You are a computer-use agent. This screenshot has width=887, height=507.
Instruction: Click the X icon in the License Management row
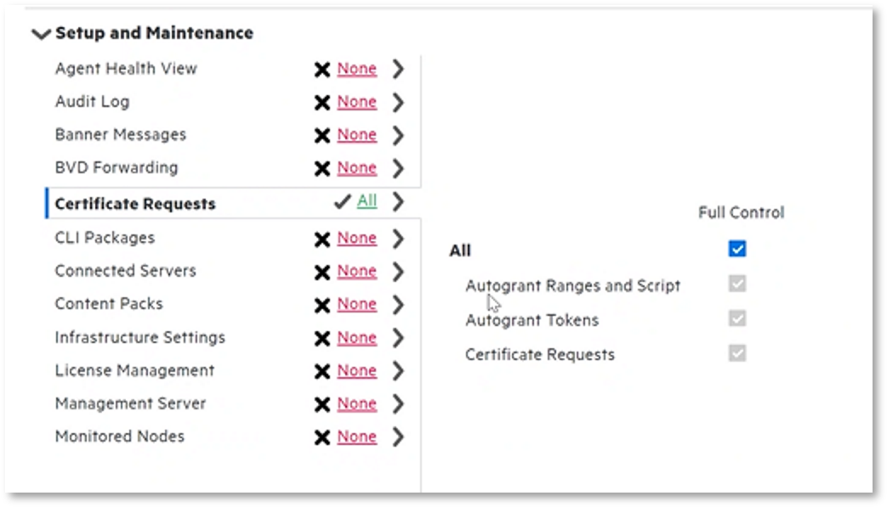(x=322, y=372)
